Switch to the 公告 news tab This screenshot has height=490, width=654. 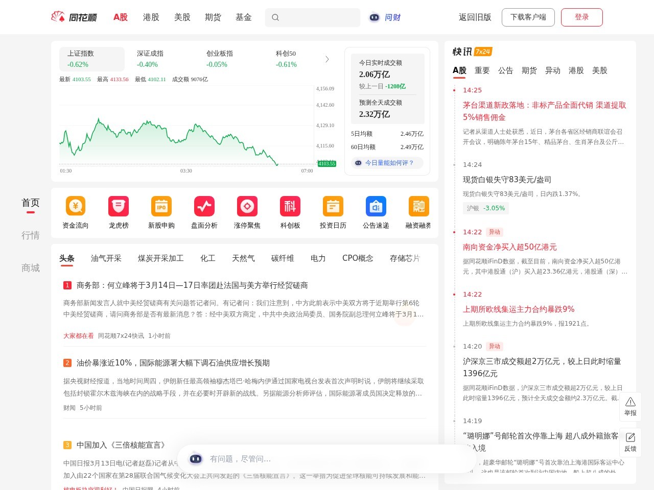pos(505,70)
